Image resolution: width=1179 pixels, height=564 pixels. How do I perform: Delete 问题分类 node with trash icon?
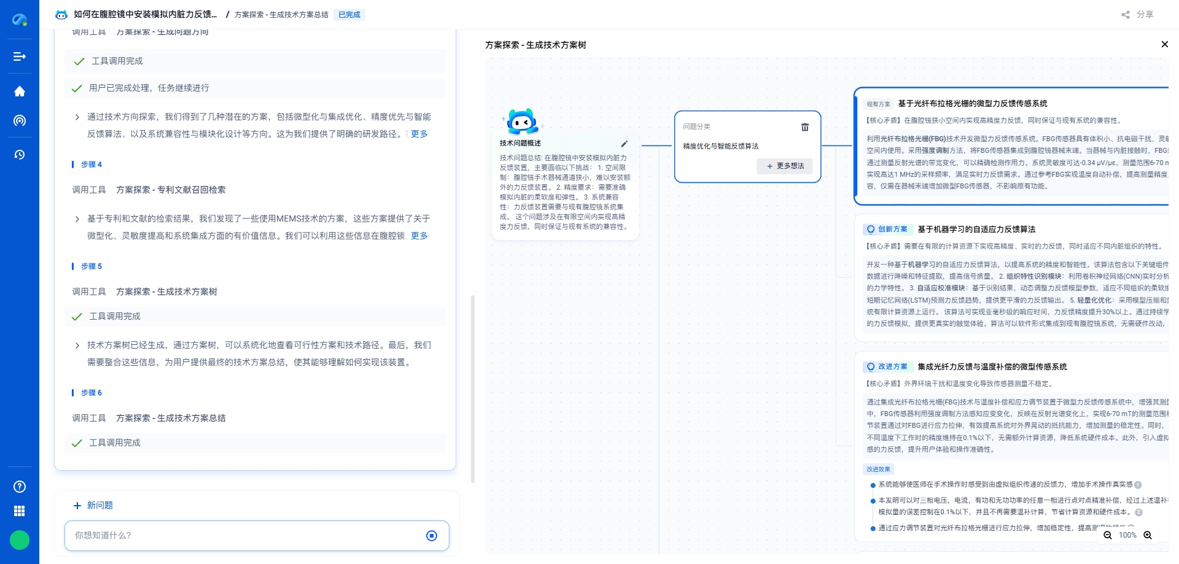click(x=805, y=127)
